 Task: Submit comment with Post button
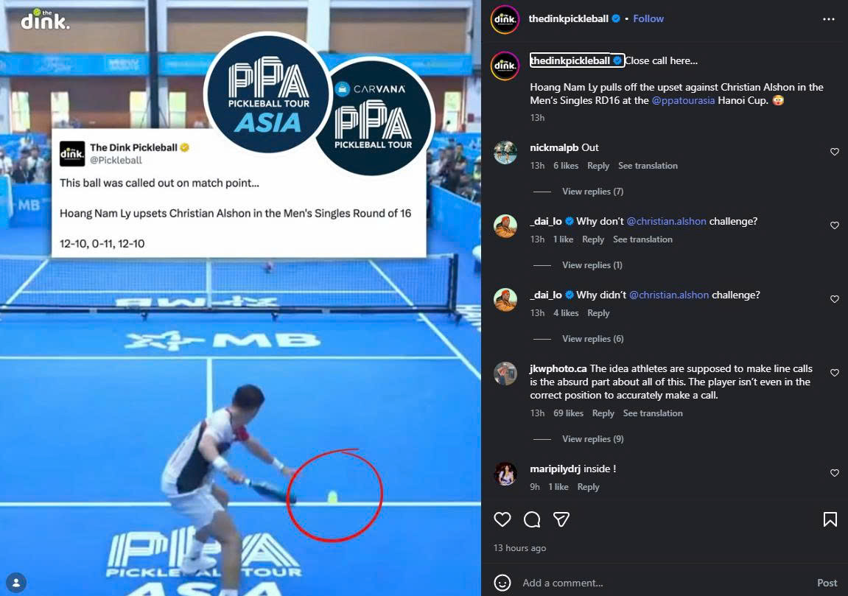pyautogui.click(x=827, y=583)
